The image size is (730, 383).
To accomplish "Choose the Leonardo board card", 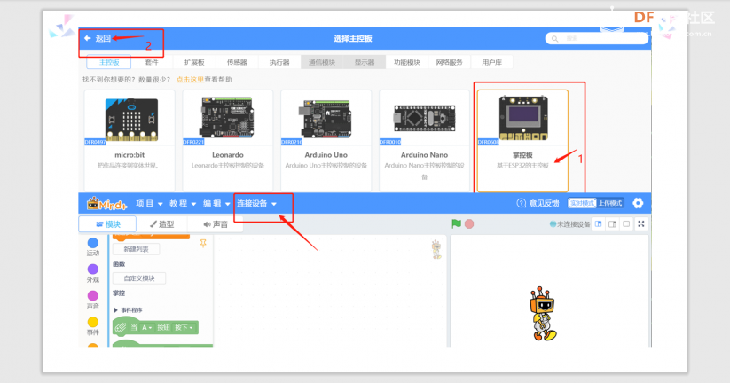I will pos(228,141).
